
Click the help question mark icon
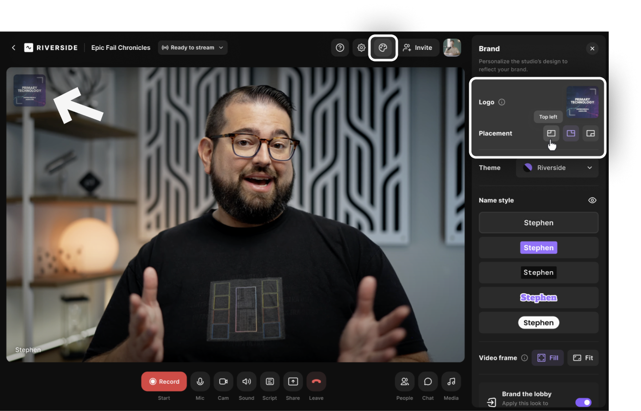[340, 48]
